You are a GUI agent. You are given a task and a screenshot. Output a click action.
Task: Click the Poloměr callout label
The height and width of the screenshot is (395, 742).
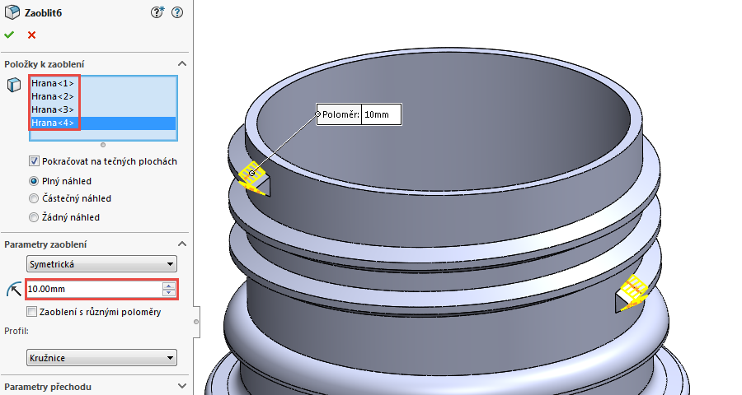tap(340, 114)
